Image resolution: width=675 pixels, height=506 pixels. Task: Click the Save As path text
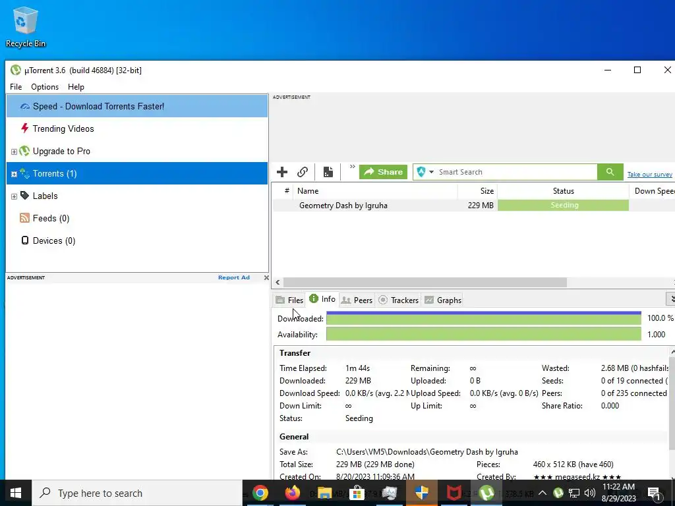click(x=426, y=452)
